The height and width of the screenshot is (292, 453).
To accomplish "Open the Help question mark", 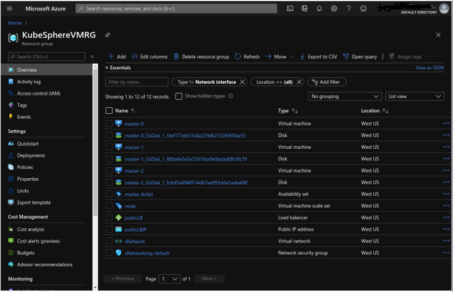I will (349, 9).
